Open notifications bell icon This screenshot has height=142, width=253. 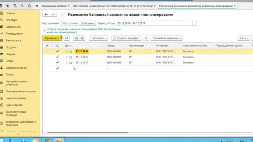pyautogui.click(x=29, y=6)
